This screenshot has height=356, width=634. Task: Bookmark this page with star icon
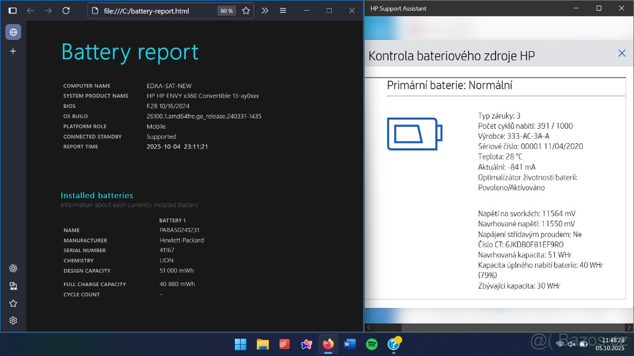point(246,11)
